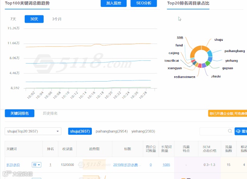Select the 30天 time range
This screenshot has width=247, height=179.
[34, 19]
